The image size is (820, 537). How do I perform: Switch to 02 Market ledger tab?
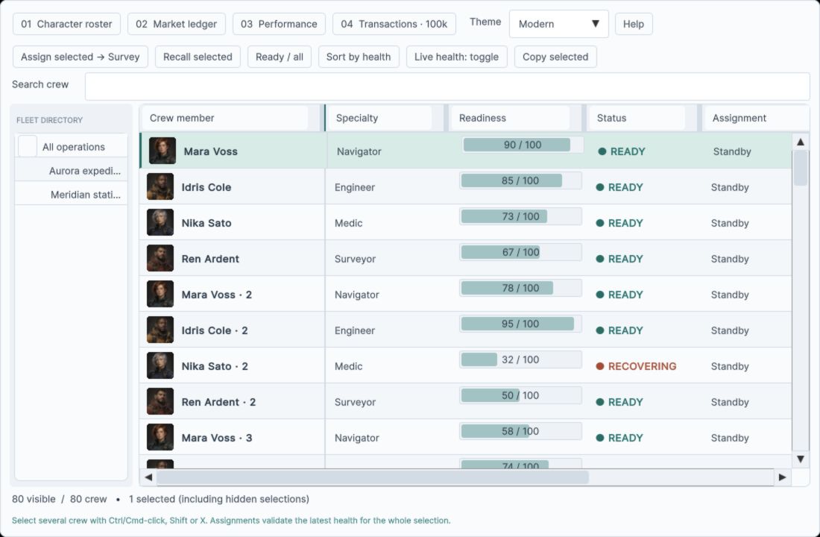[x=176, y=24]
